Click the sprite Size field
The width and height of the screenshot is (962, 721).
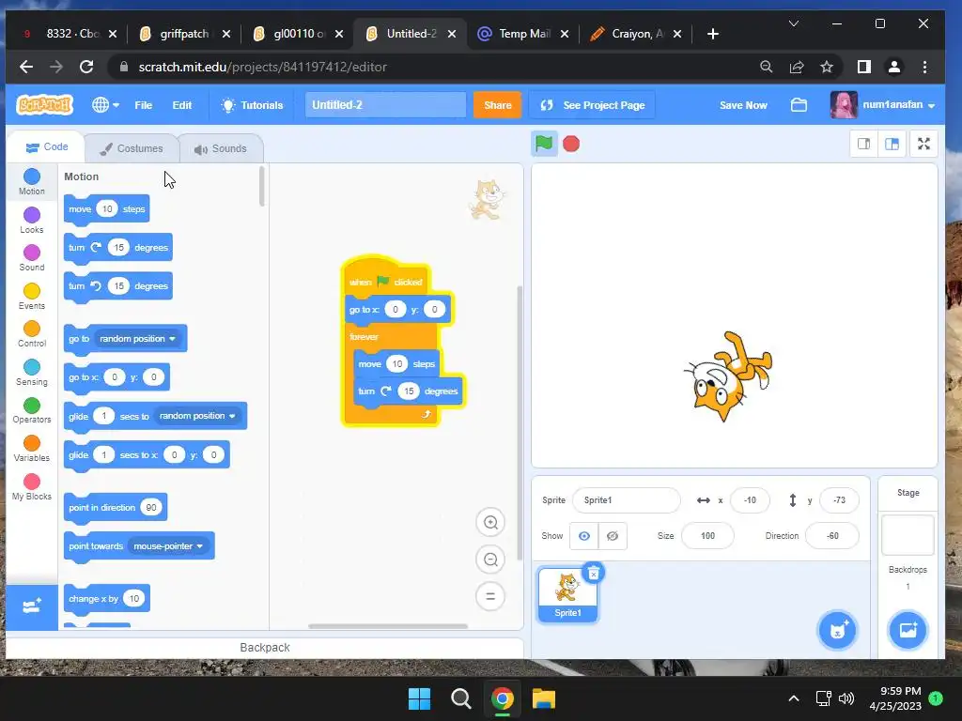point(707,536)
